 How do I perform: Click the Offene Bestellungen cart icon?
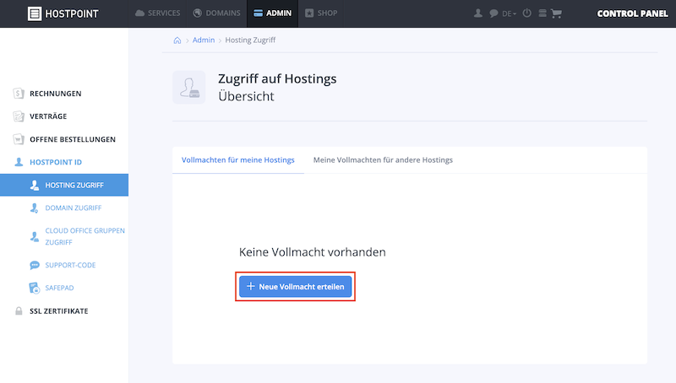pyautogui.click(x=19, y=139)
